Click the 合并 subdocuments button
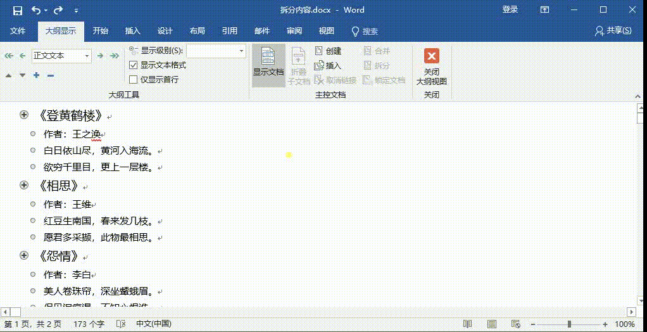 coord(377,51)
